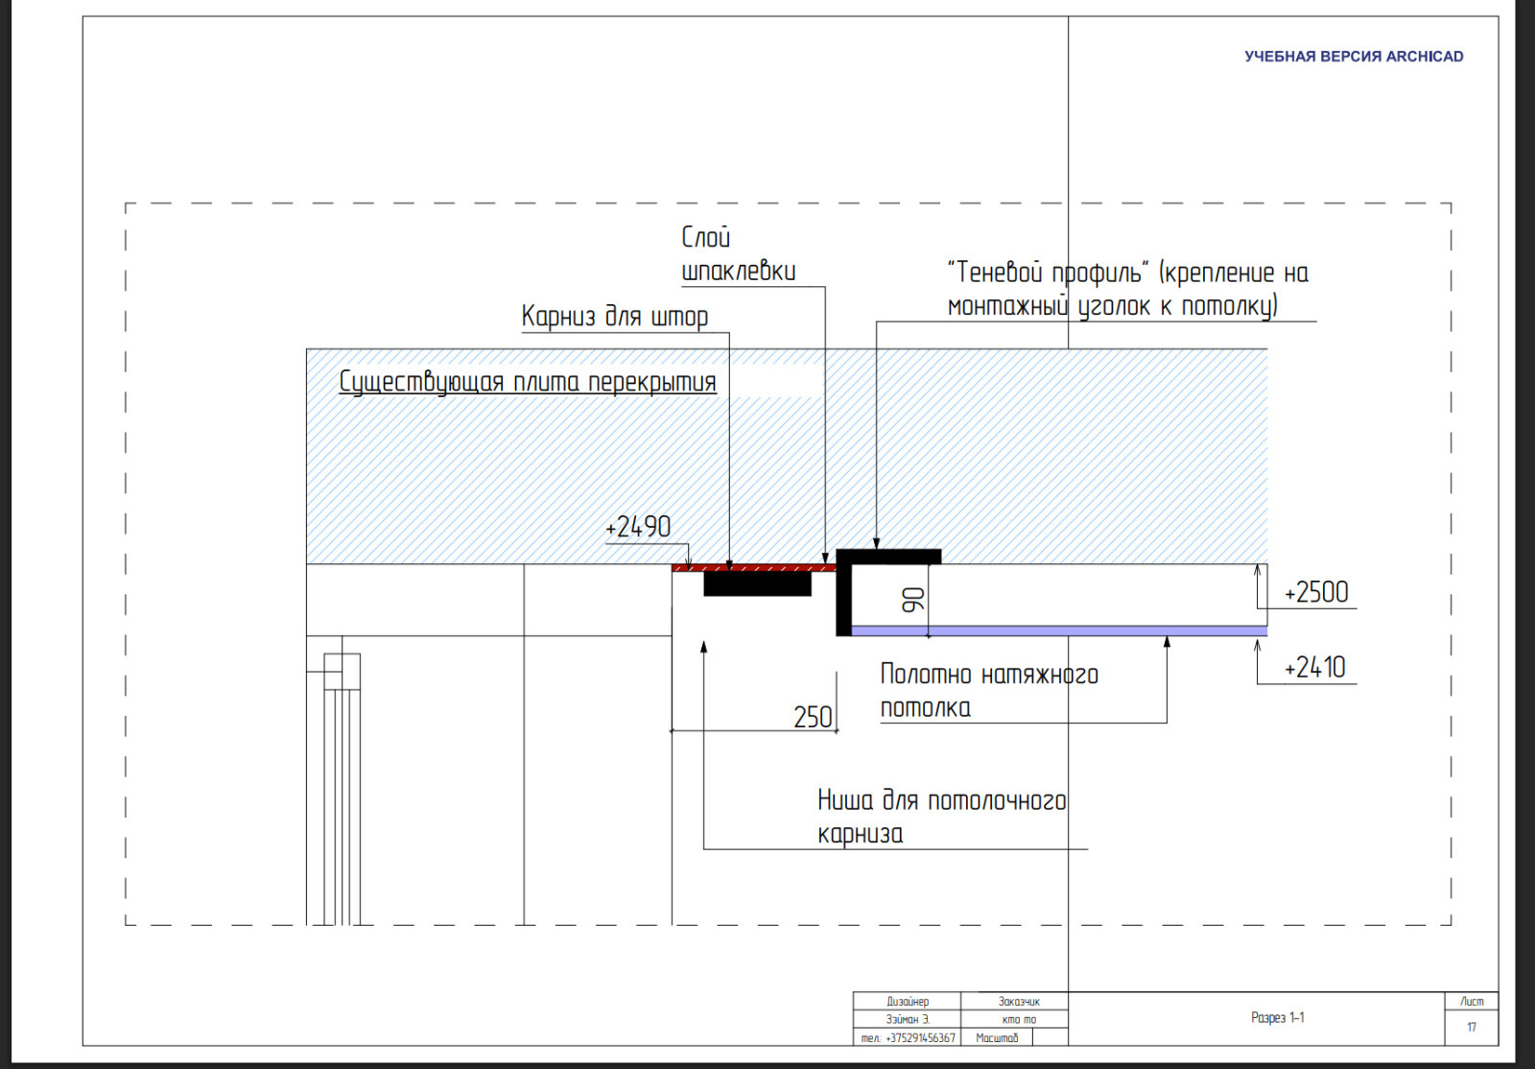
Task: Select the 'Масштаб' title block cell
Action: (x=997, y=1038)
